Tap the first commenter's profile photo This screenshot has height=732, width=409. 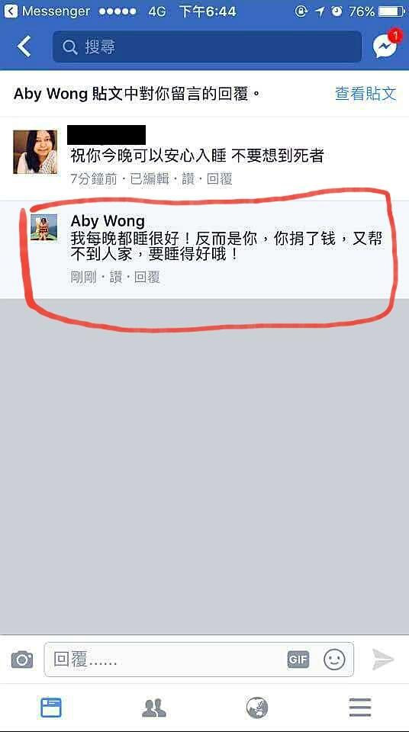(35, 152)
